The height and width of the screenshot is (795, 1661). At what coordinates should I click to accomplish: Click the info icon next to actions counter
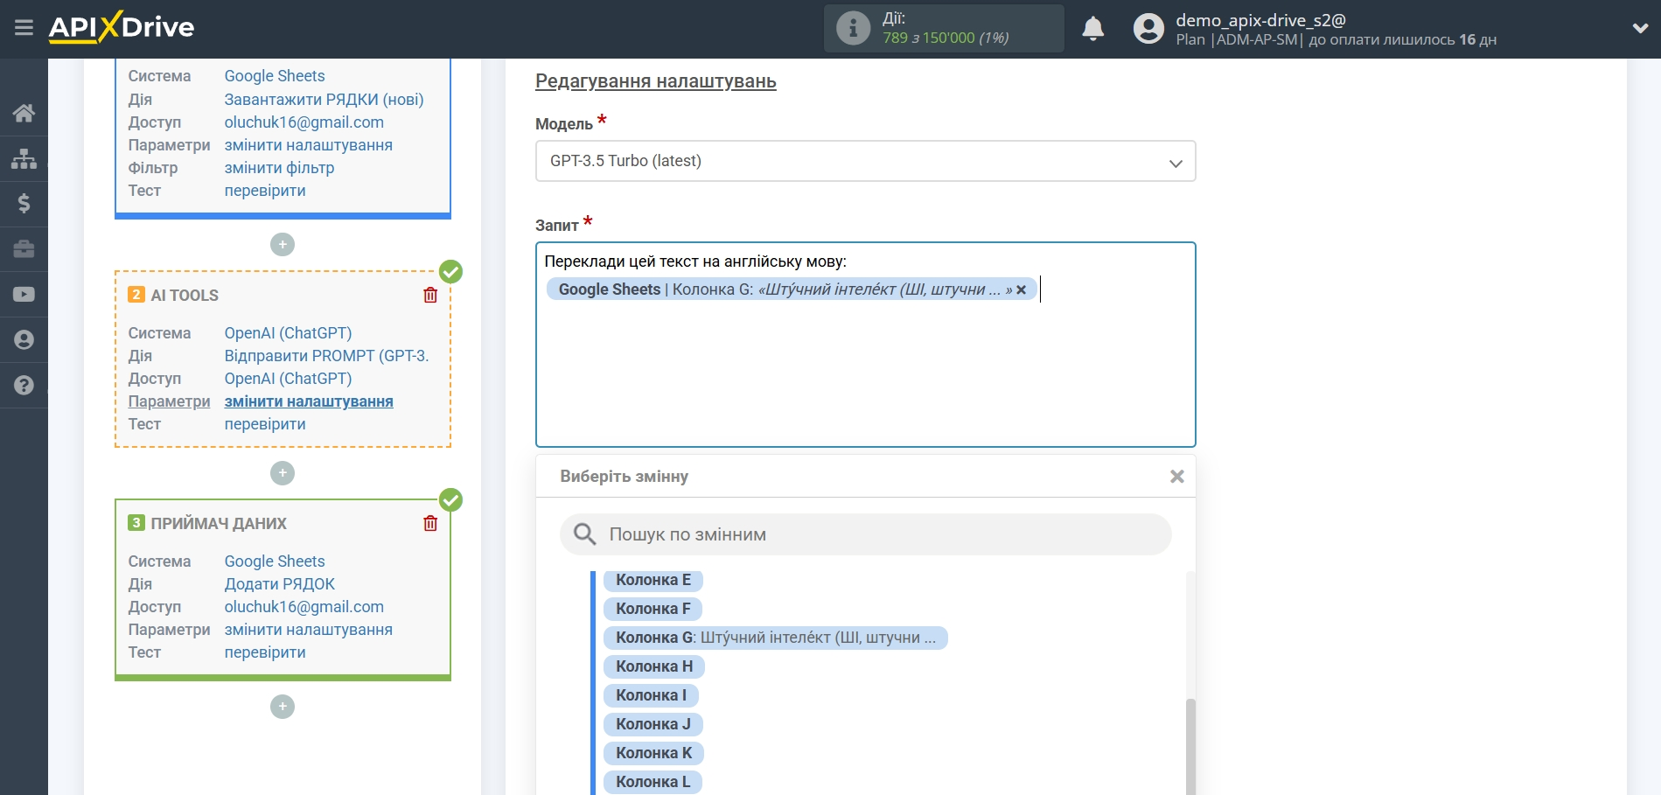click(x=853, y=29)
